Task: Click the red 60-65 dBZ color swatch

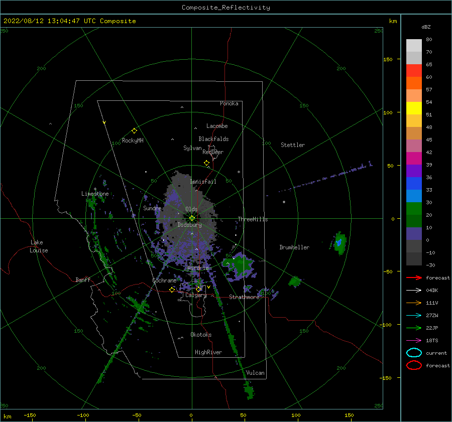Action: (x=414, y=71)
